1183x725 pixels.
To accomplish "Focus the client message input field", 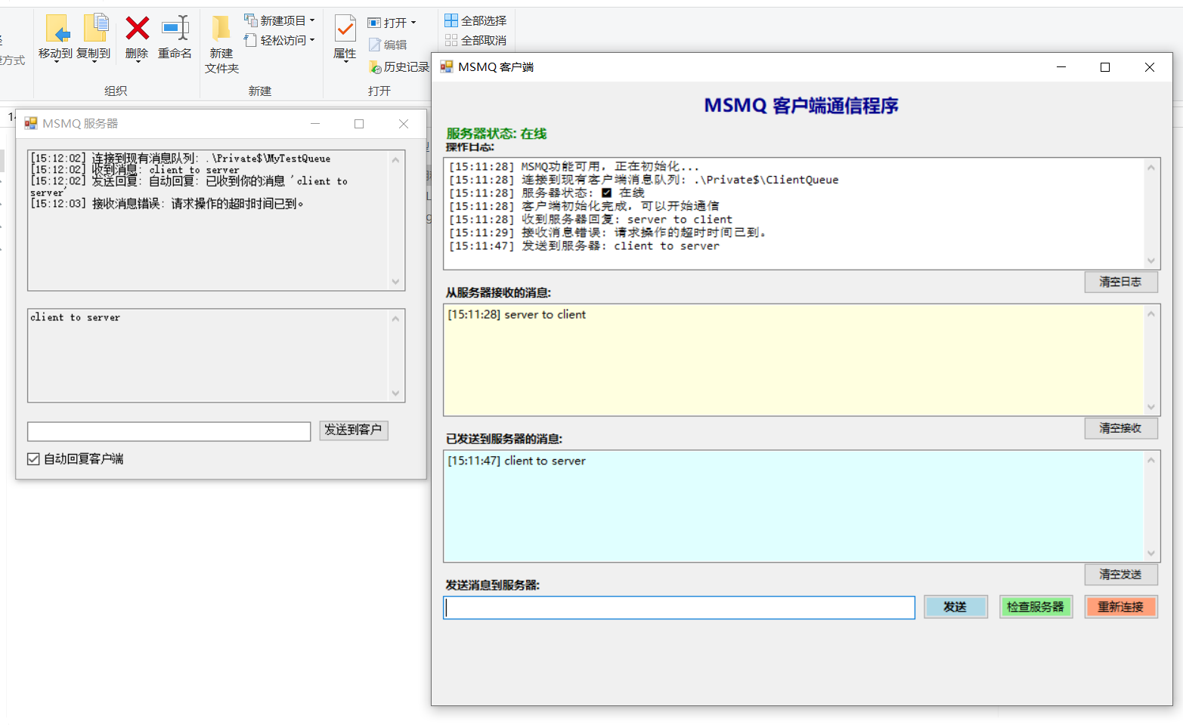I will pyautogui.click(x=679, y=607).
